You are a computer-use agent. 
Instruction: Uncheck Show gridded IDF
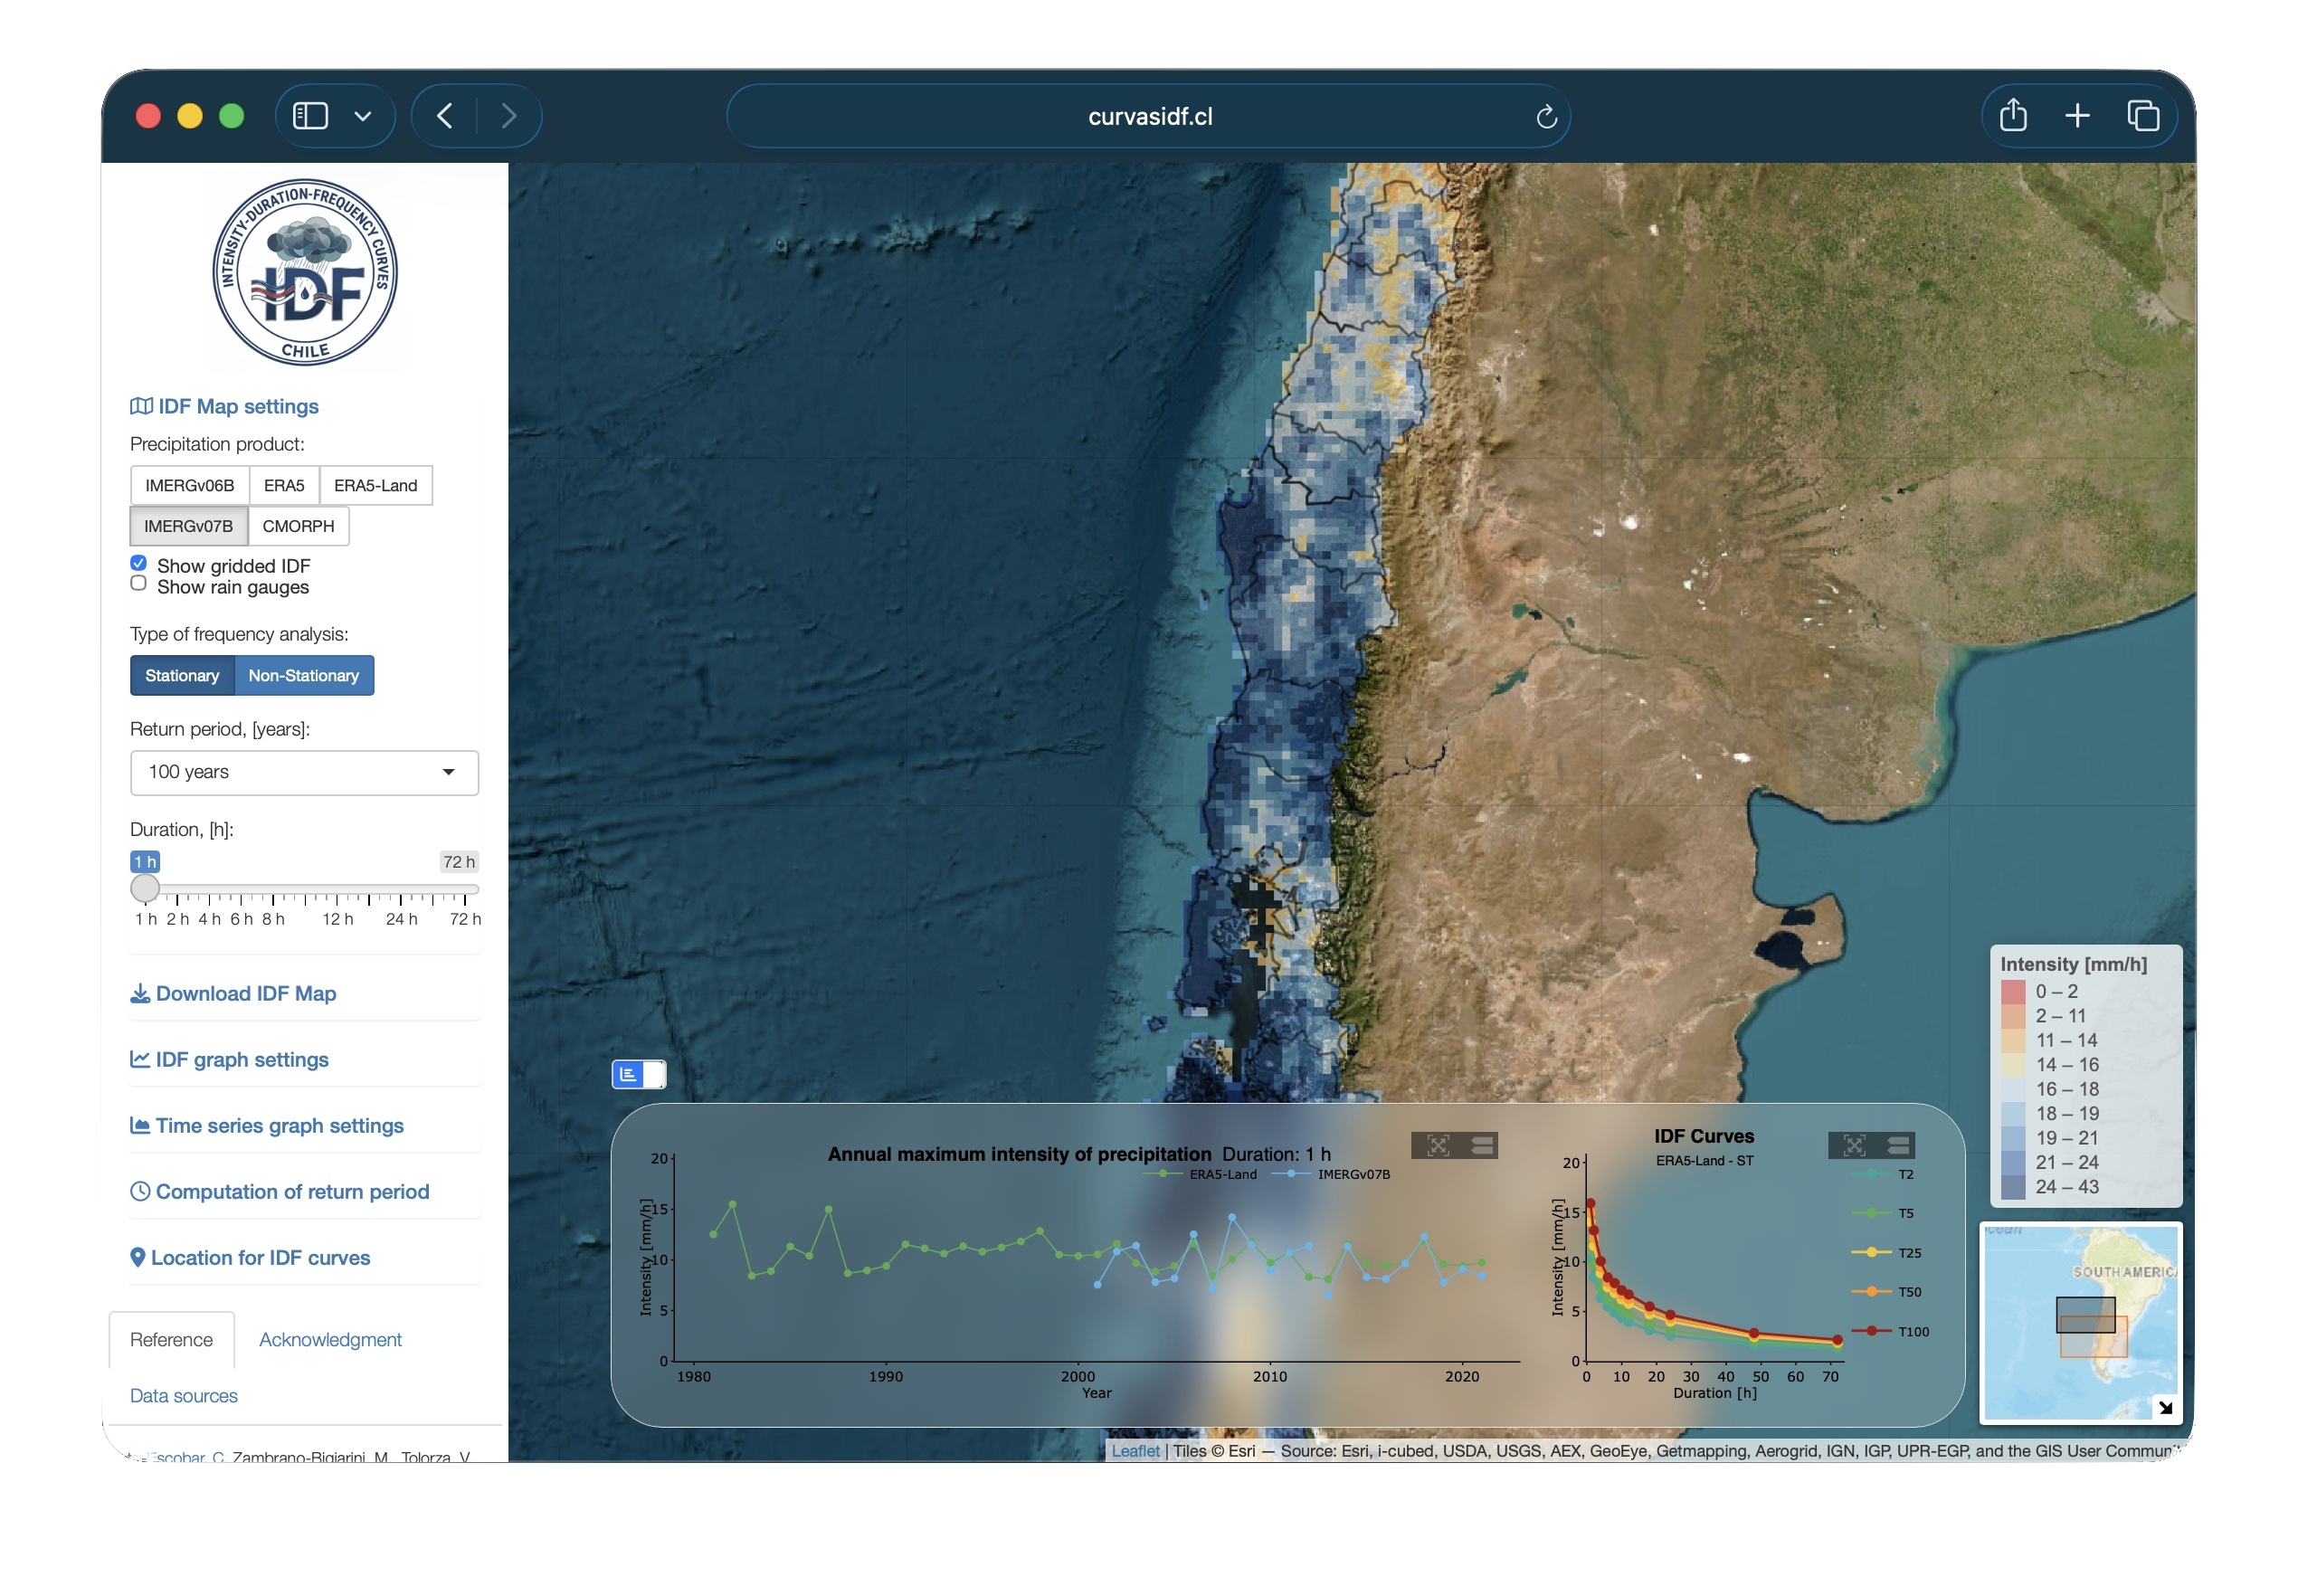pyautogui.click(x=138, y=562)
